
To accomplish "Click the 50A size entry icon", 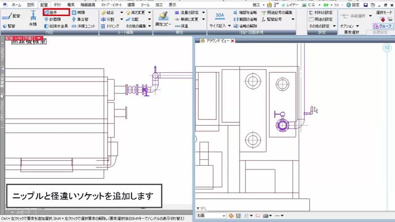I will [x=220, y=16].
